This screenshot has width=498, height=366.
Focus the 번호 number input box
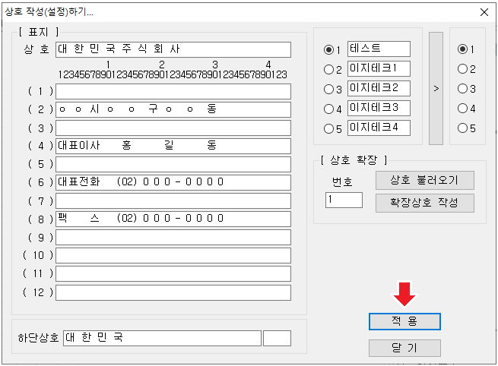(344, 200)
